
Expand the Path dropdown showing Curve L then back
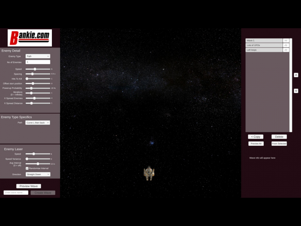coord(38,122)
